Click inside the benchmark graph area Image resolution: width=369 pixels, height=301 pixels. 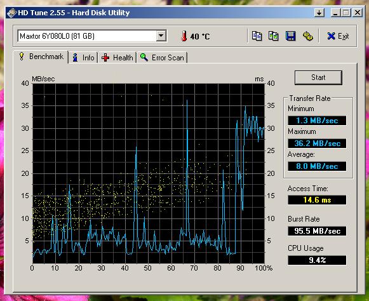148,173
